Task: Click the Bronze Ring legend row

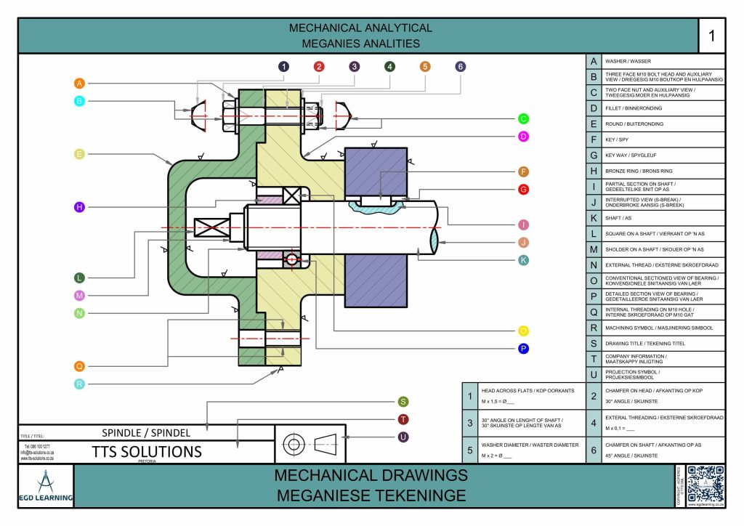Action: 656,171
